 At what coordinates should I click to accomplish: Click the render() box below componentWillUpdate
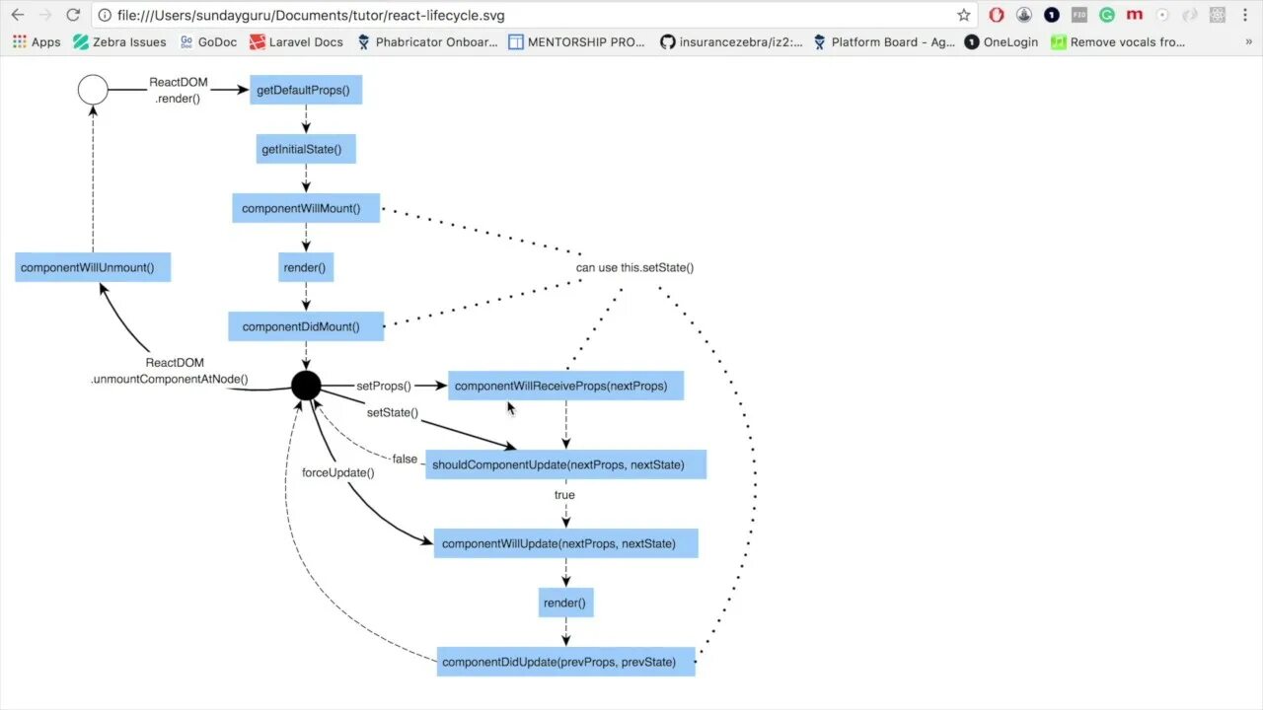[x=565, y=603]
